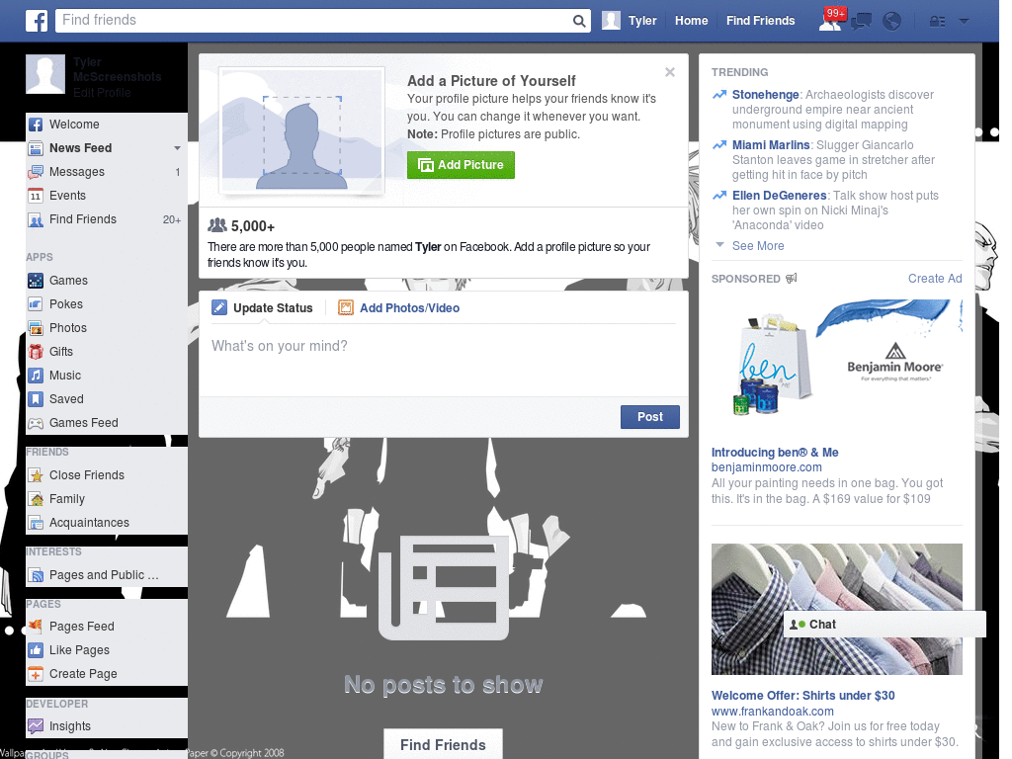
Task: Click the Find Friends 20+ count
Action: pos(172,219)
